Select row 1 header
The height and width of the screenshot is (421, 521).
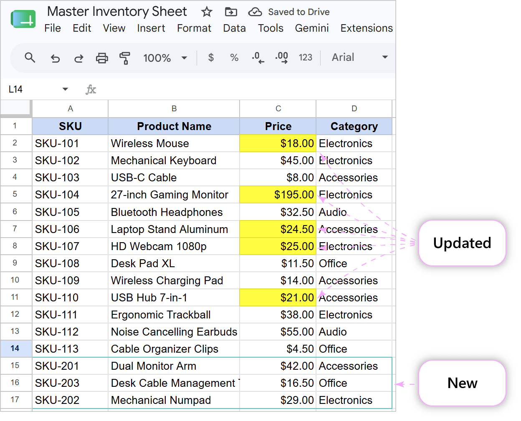[16, 126]
